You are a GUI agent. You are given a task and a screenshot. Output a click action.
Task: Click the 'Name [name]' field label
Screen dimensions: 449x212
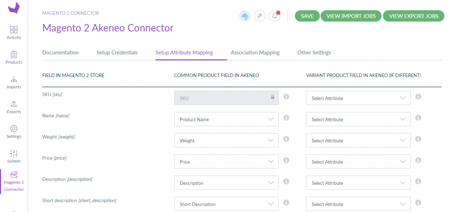click(56, 116)
